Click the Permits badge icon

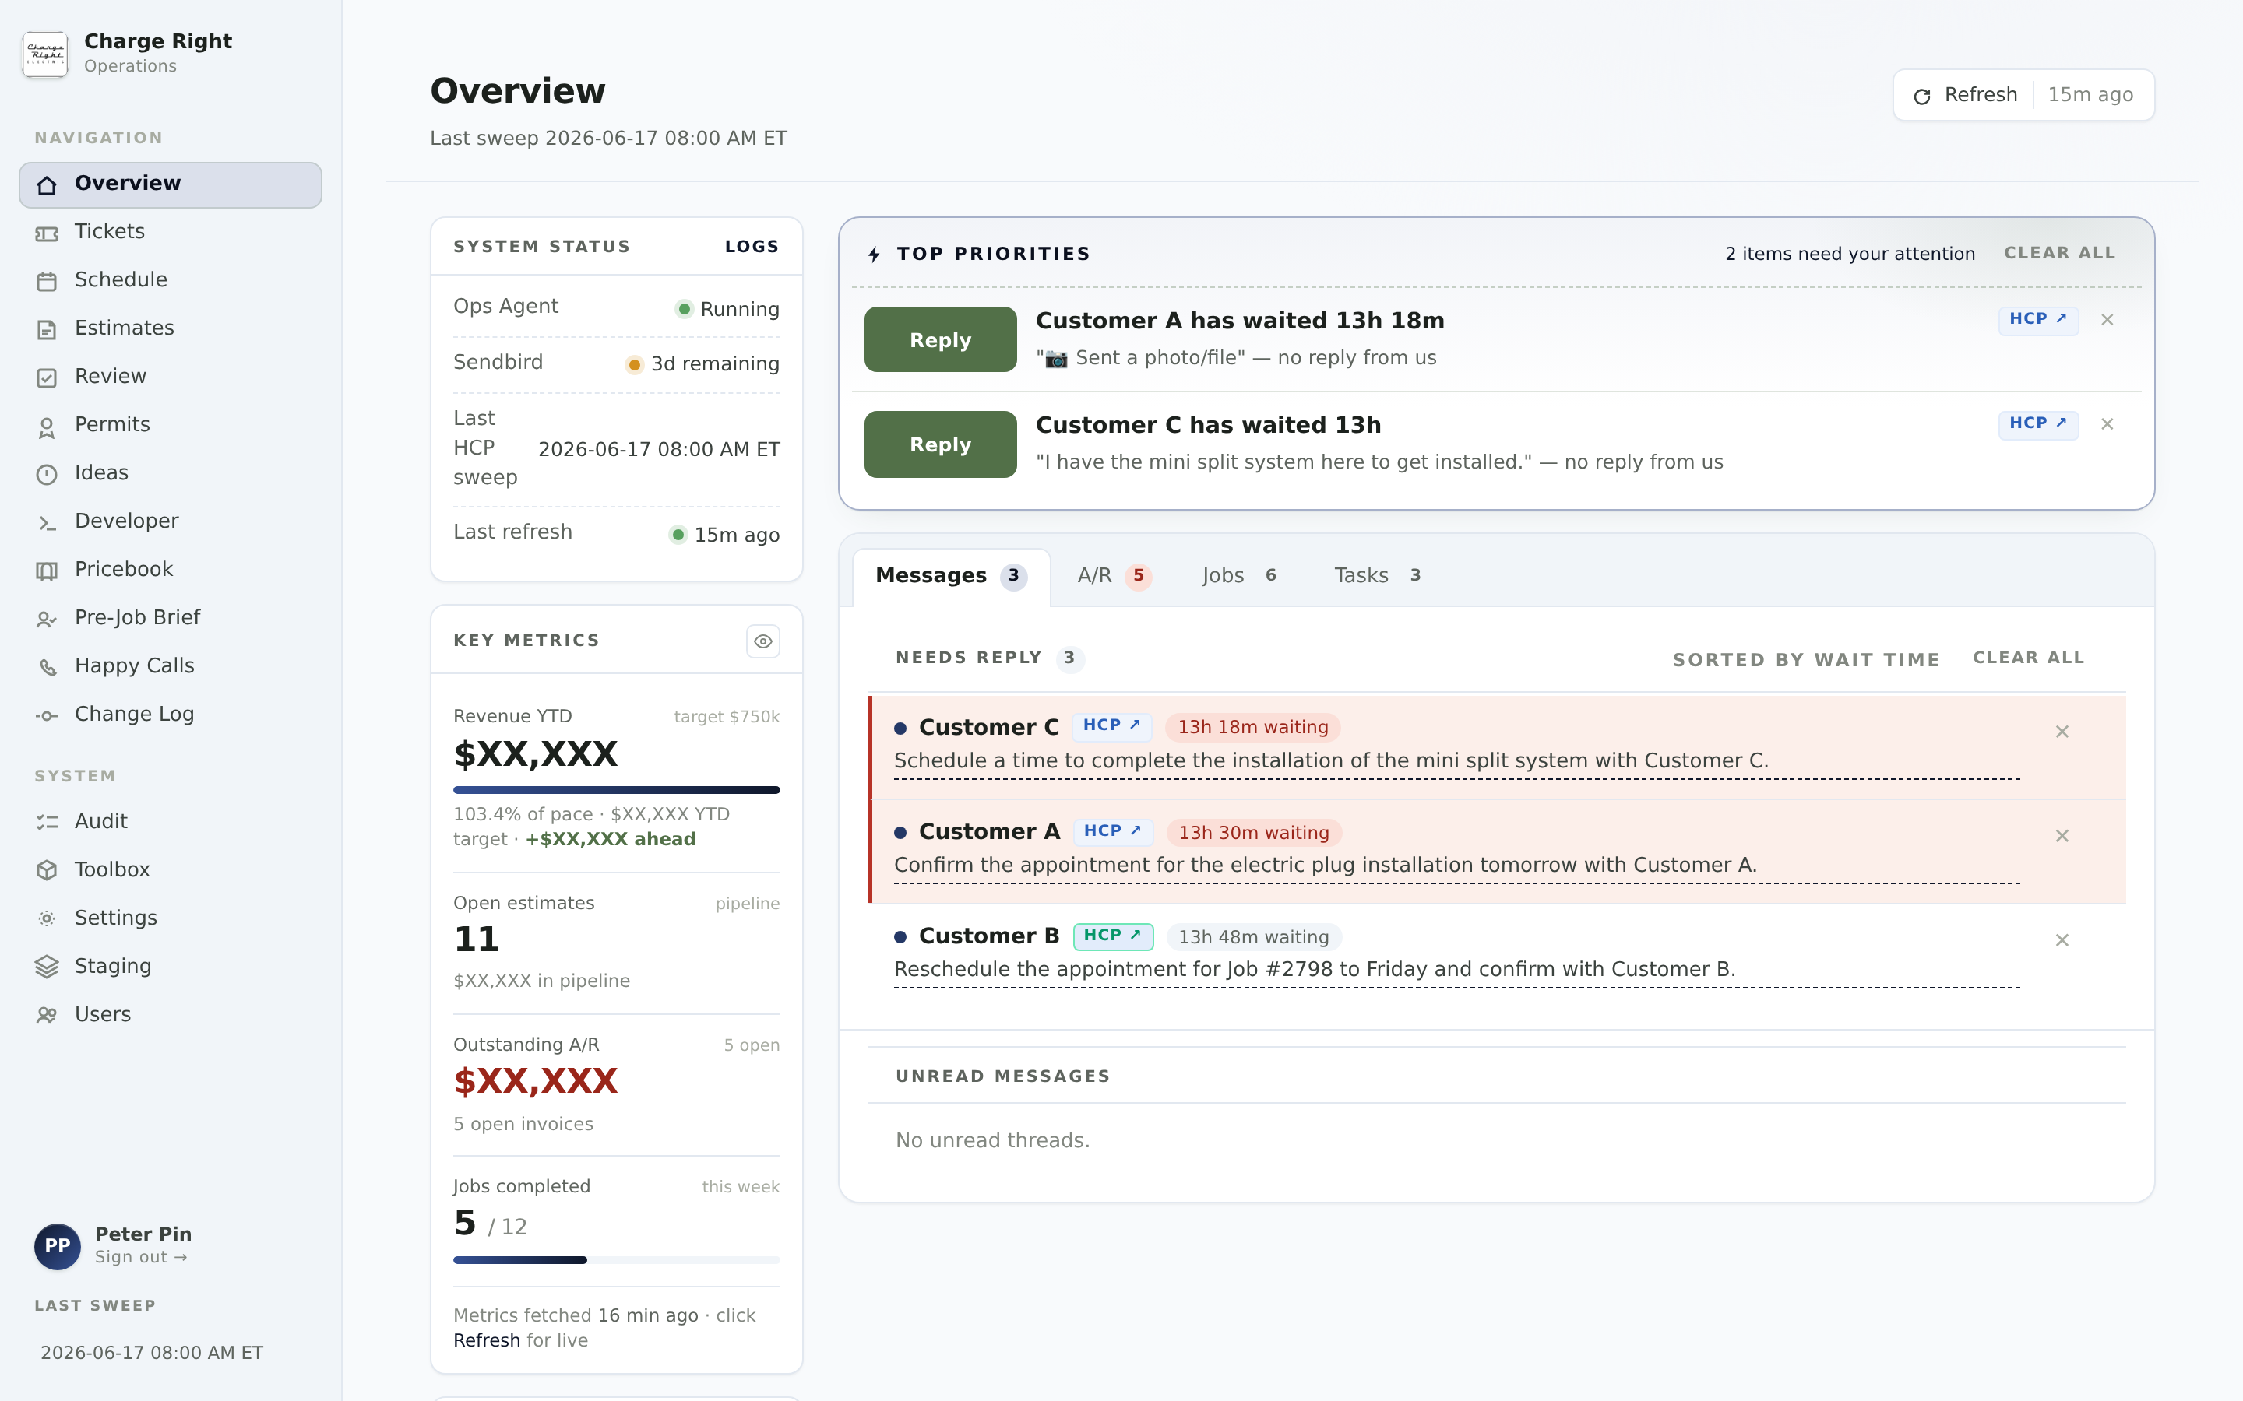pos(48,427)
